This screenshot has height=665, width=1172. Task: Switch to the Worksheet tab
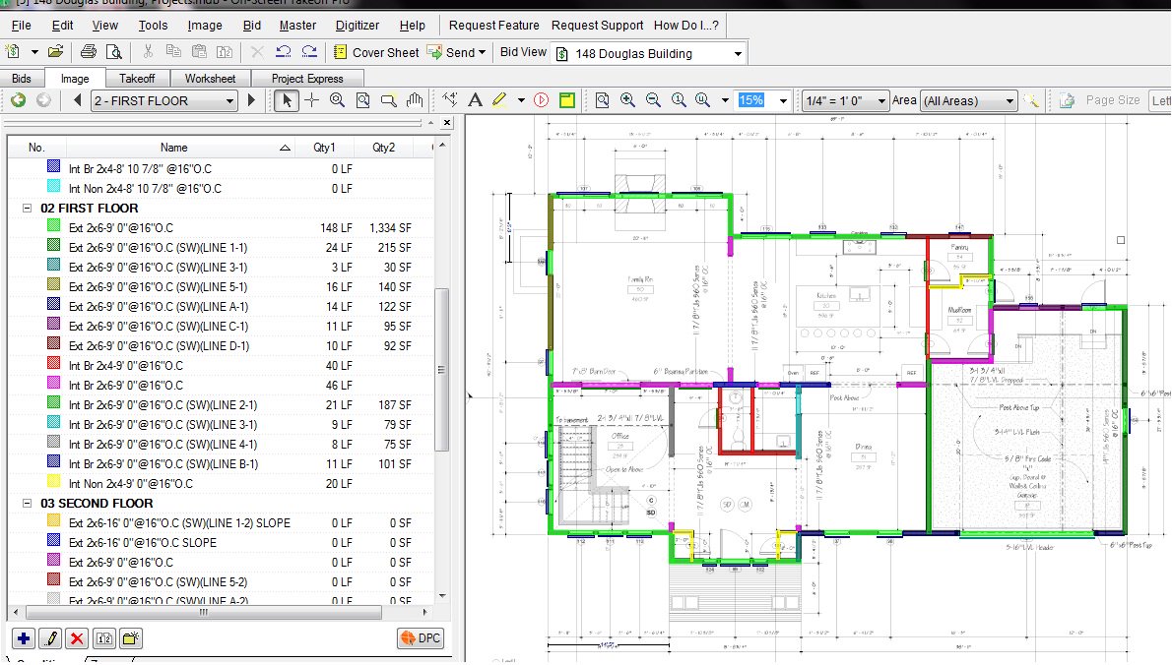click(211, 78)
